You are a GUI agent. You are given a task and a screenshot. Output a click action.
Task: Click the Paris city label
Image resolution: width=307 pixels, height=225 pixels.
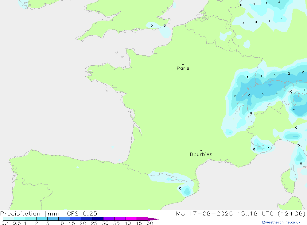coord(183,68)
